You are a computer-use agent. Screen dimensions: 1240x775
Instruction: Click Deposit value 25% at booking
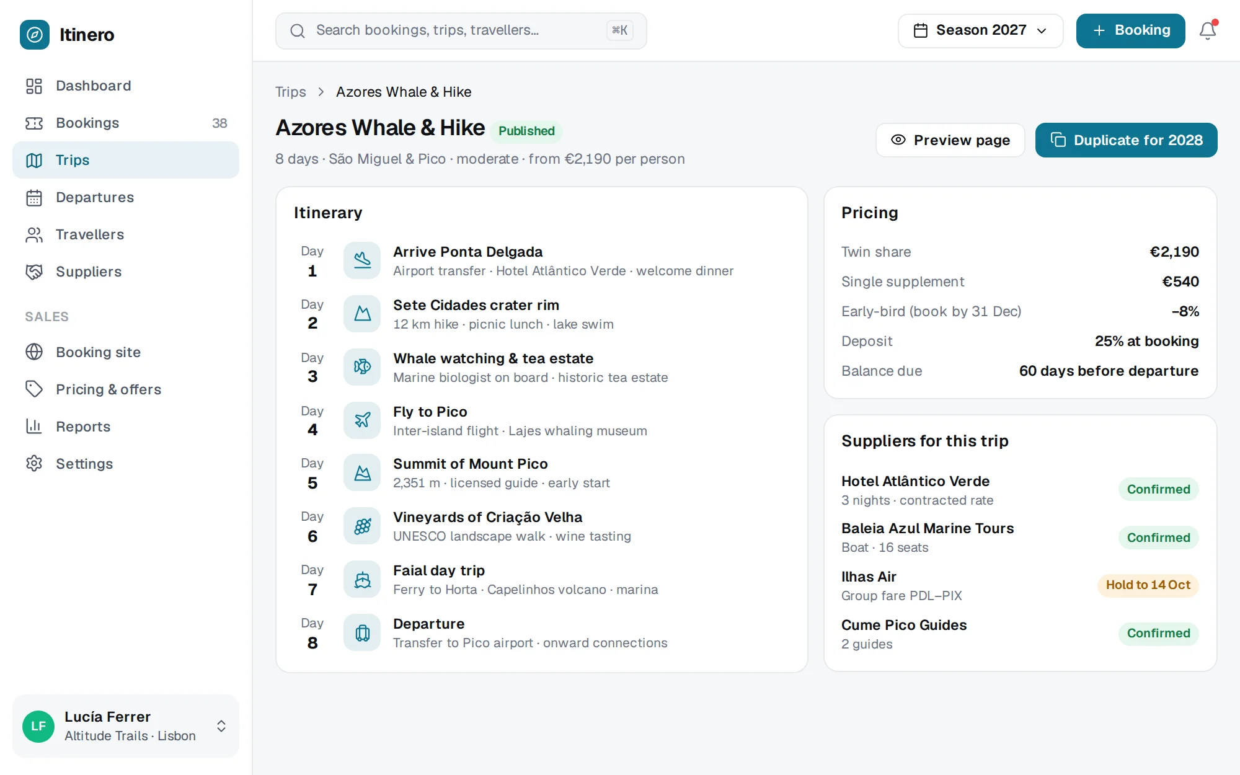click(1146, 341)
